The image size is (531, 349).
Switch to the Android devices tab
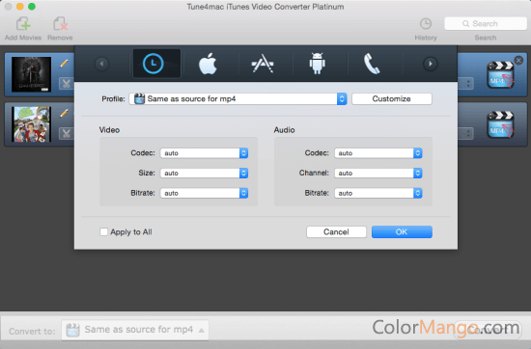pyautogui.click(x=318, y=64)
